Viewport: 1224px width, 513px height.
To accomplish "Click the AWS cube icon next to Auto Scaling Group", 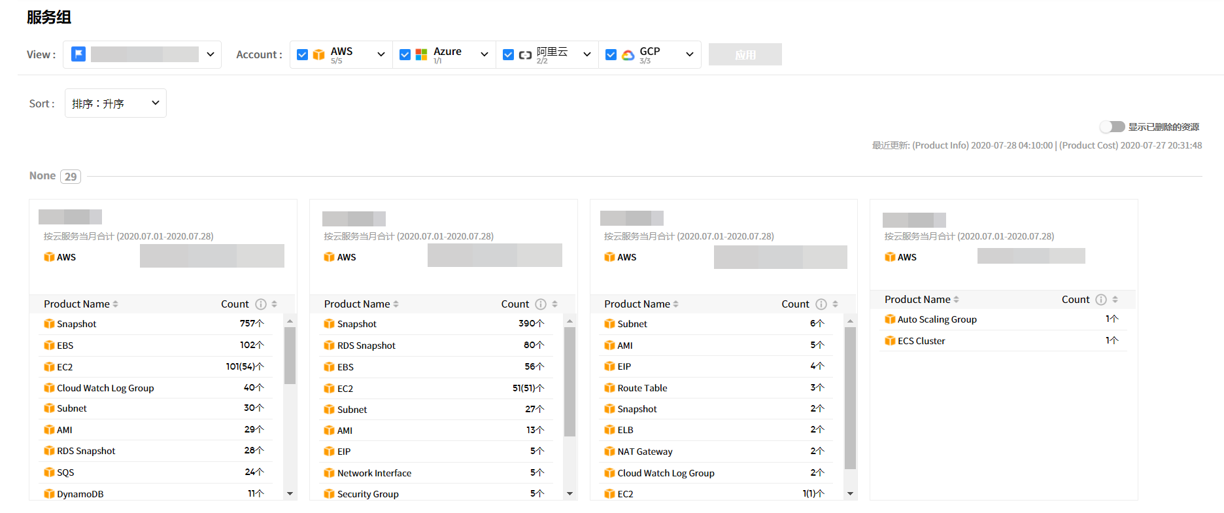I will pos(890,319).
